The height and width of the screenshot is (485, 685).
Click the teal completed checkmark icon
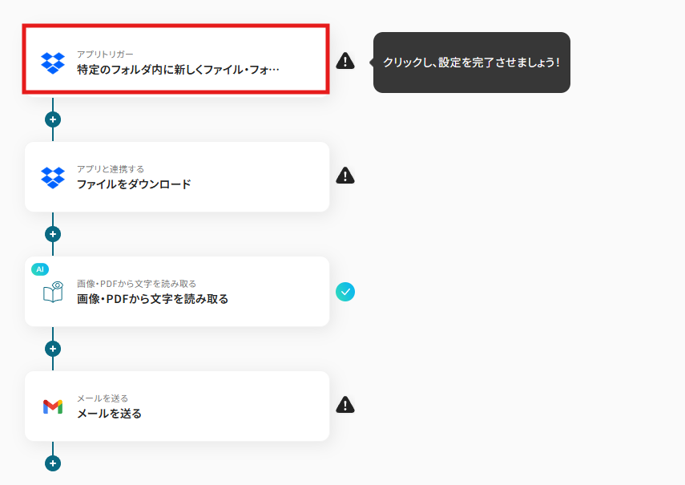click(345, 292)
